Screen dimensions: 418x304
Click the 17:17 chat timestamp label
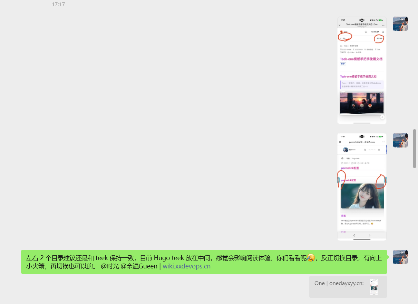58,4
